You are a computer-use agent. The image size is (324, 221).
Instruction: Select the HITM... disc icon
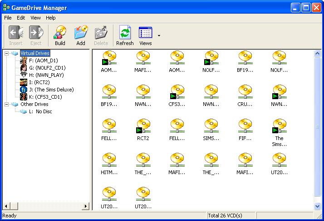tap(109, 160)
